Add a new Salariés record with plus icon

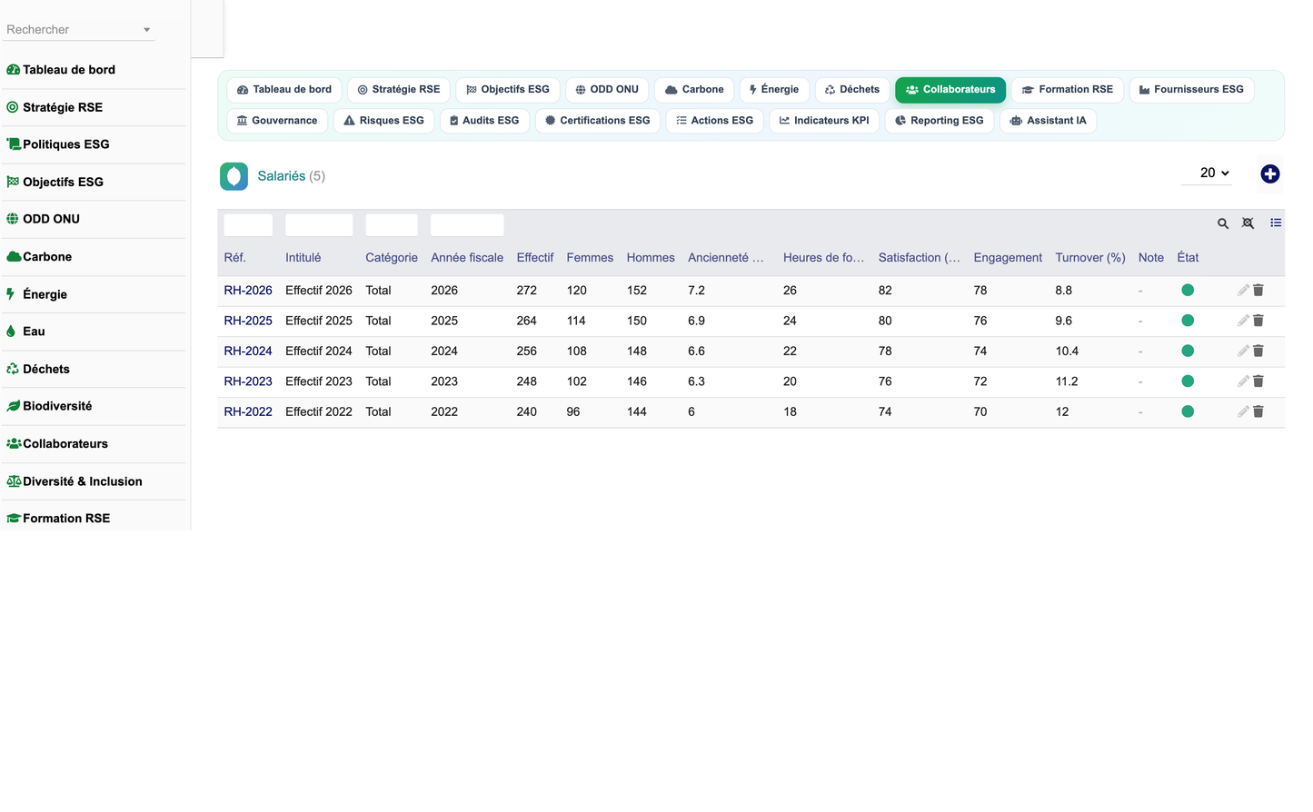pos(1269,173)
